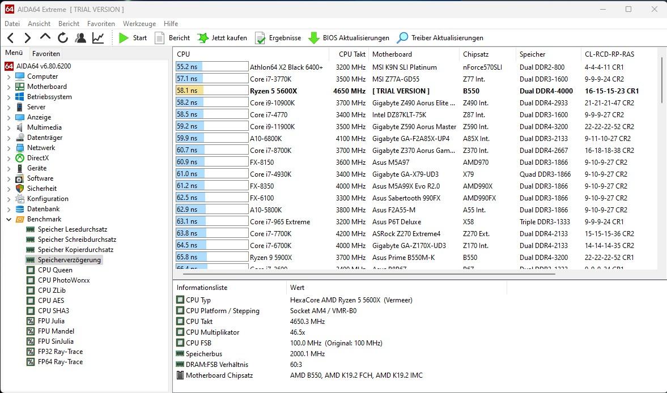The image size is (667, 393).
Task: Select the 65.8 ns Ryzen 9 5900X bar
Action: tap(212, 257)
